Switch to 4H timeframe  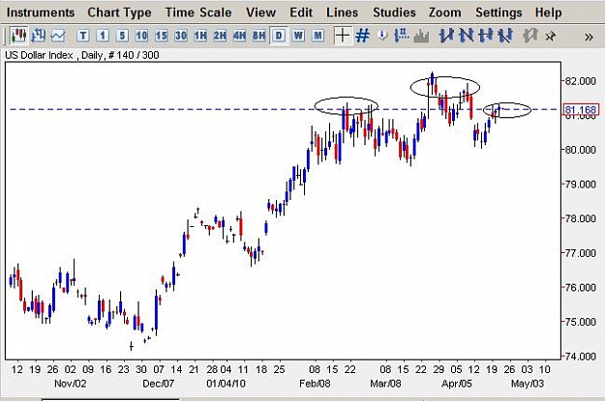[x=240, y=36]
